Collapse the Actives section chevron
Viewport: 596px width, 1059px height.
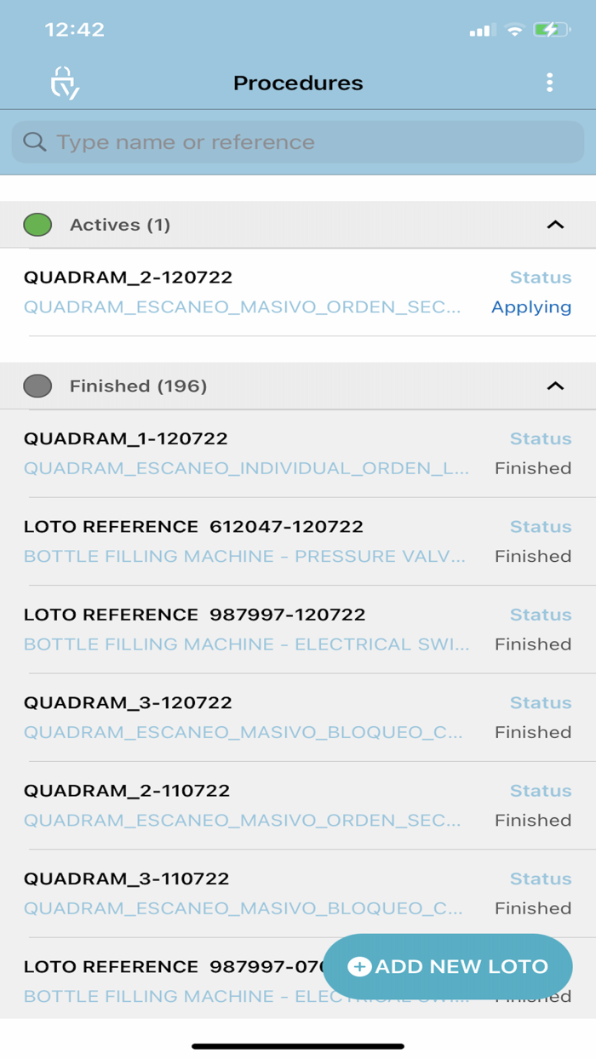click(x=555, y=224)
